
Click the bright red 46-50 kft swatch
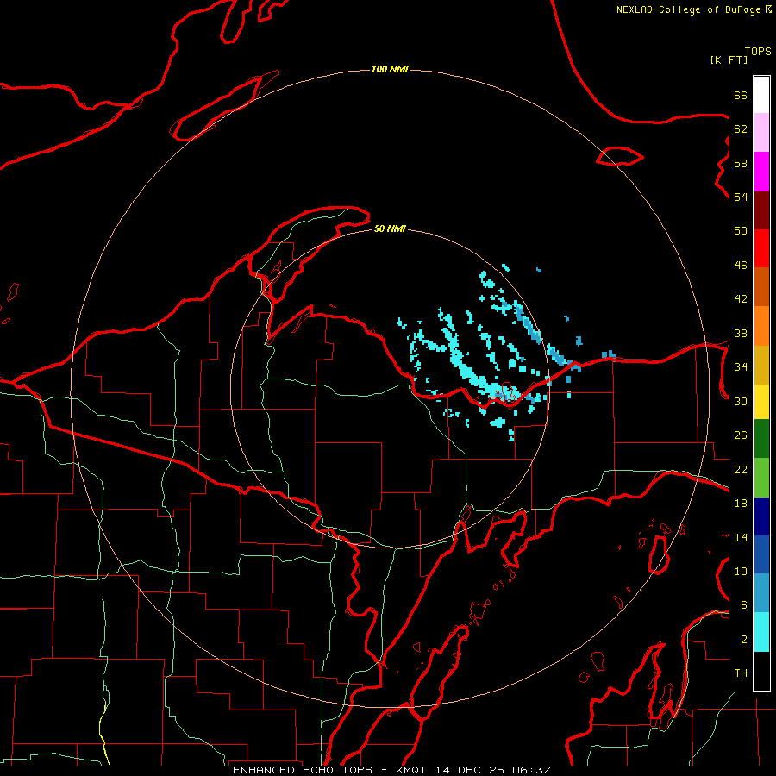pos(761,249)
